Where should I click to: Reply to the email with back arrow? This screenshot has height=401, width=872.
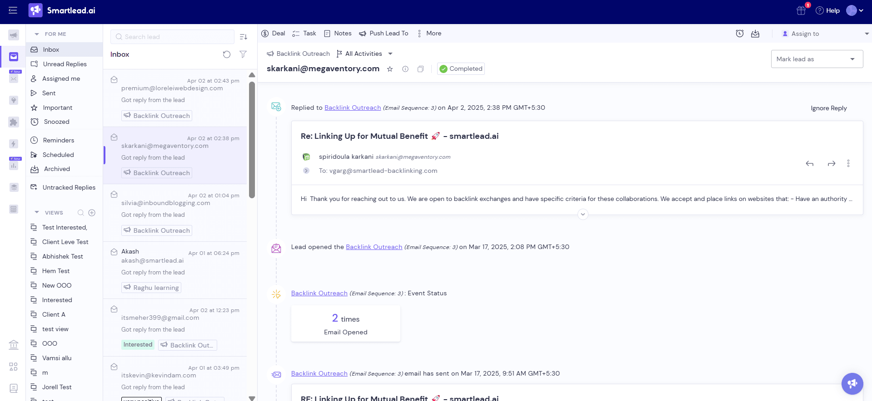pos(810,164)
